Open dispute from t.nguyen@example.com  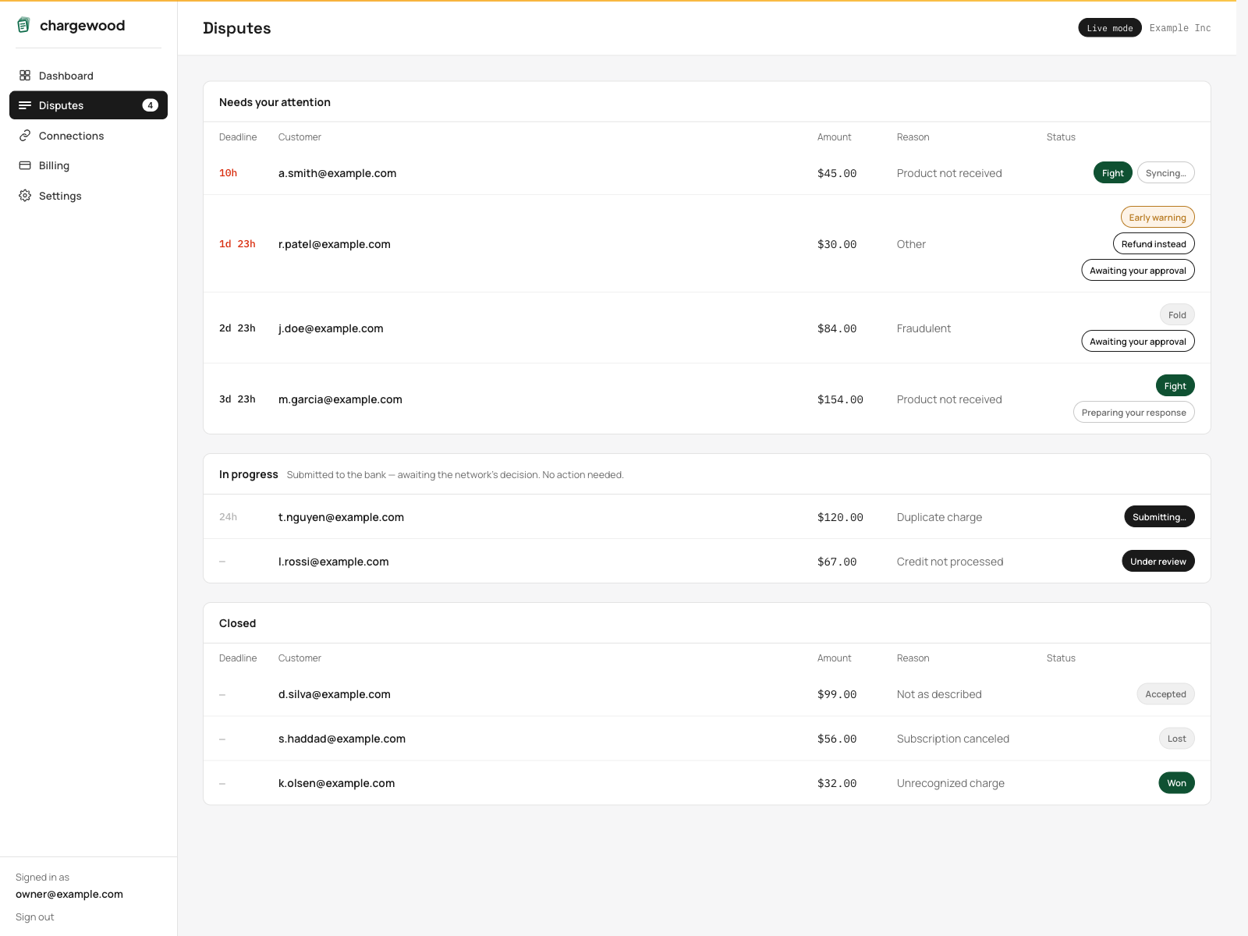[x=707, y=517]
